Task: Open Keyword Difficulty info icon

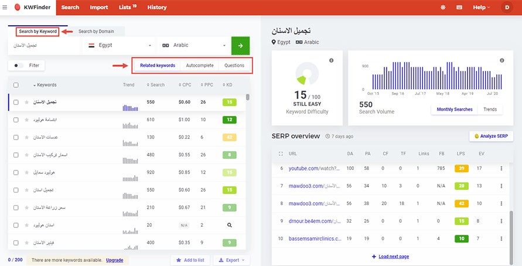Action: click(x=331, y=60)
